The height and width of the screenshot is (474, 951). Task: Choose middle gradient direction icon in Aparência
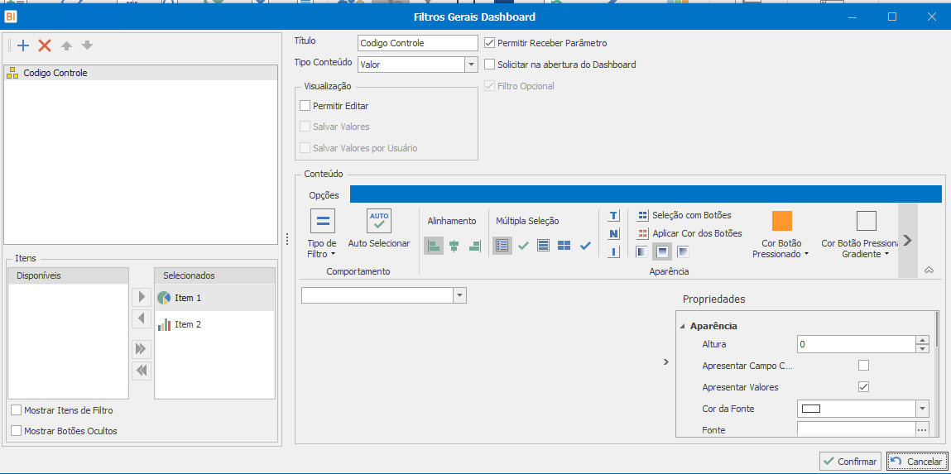coord(662,251)
